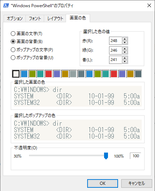This screenshot has height=191, width=155.
Task: Confirm settings with the OK button
Action: point(103,183)
